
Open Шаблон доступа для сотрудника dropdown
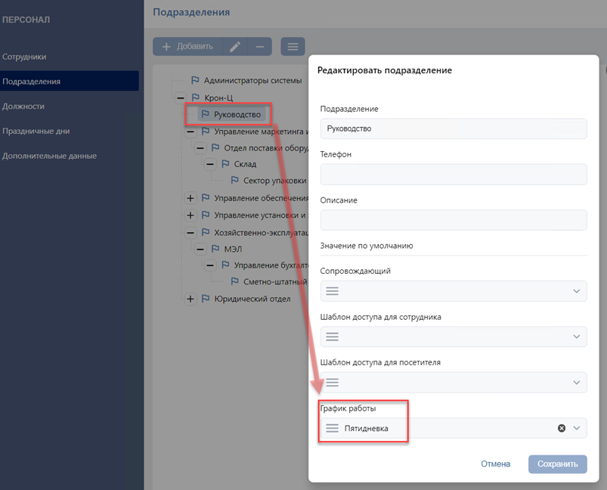pos(577,336)
